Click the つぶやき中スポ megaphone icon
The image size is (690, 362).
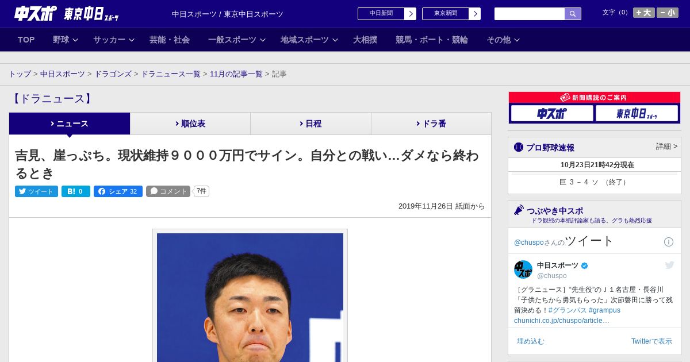(519, 210)
